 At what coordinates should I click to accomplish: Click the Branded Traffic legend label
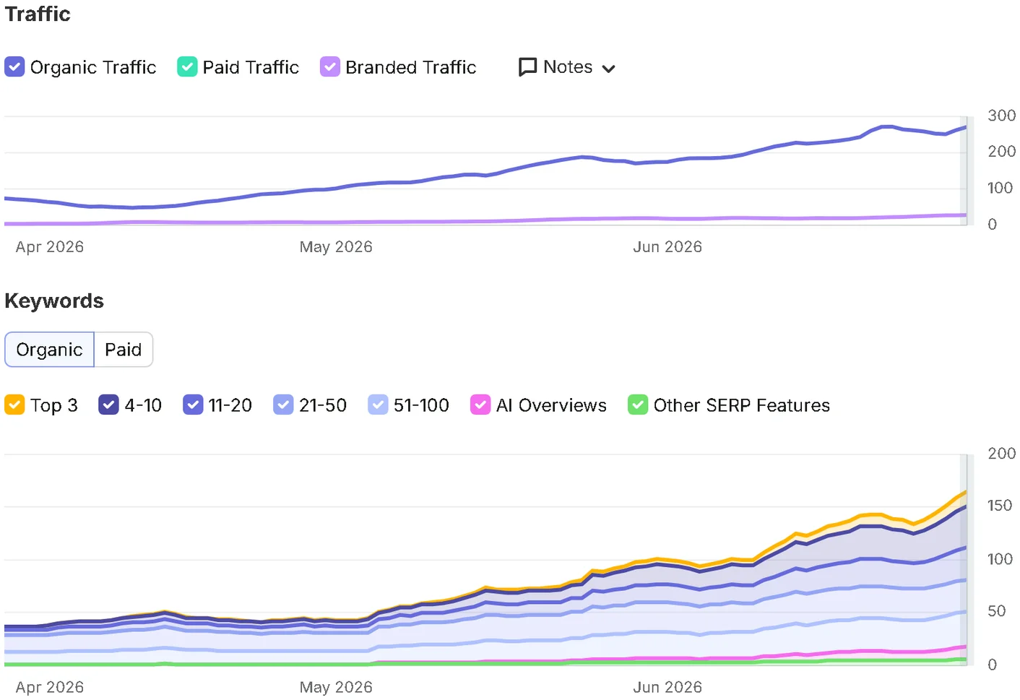tap(411, 67)
